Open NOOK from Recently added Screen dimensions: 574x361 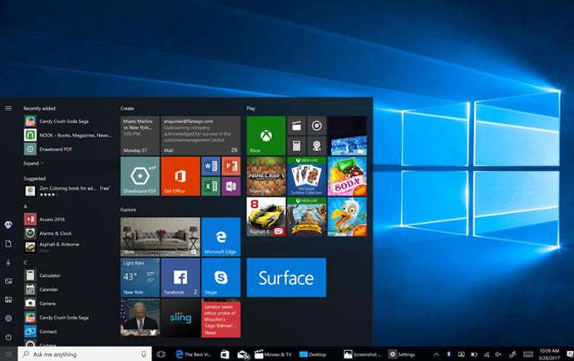68,135
